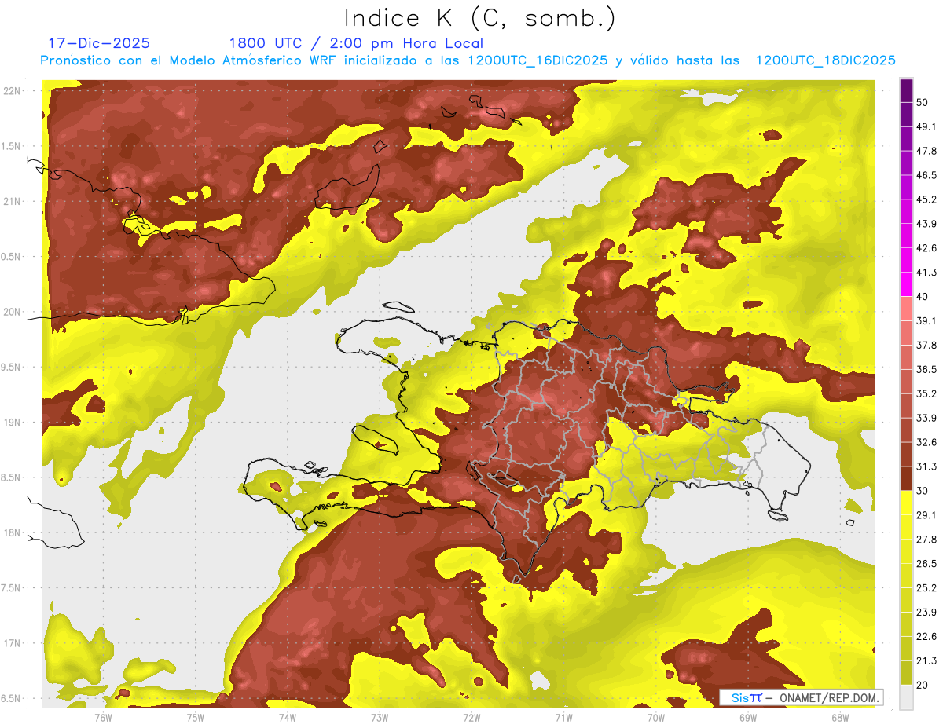Click the '20N' latitude label

coord(13,312)
